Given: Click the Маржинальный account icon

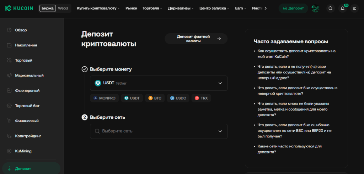Looking at the screenshot, I should pos(9,75).
